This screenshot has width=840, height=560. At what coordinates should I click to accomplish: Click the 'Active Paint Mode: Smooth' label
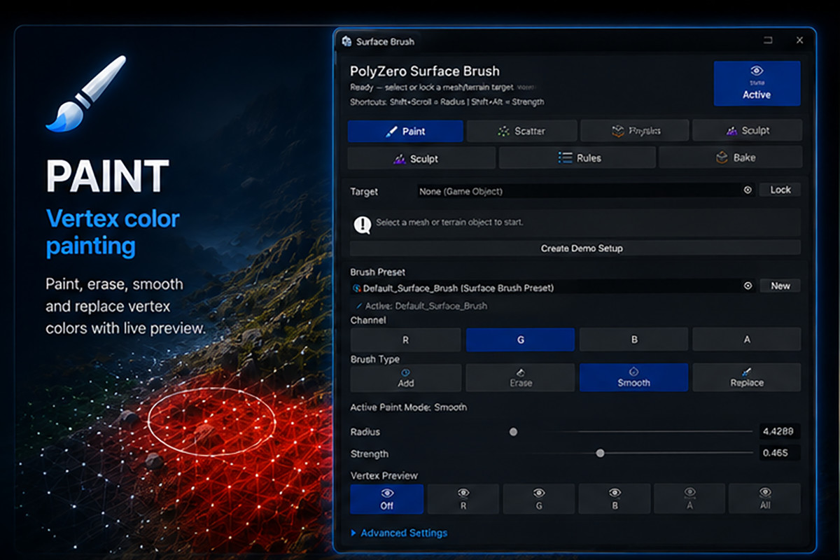point(409,407)
